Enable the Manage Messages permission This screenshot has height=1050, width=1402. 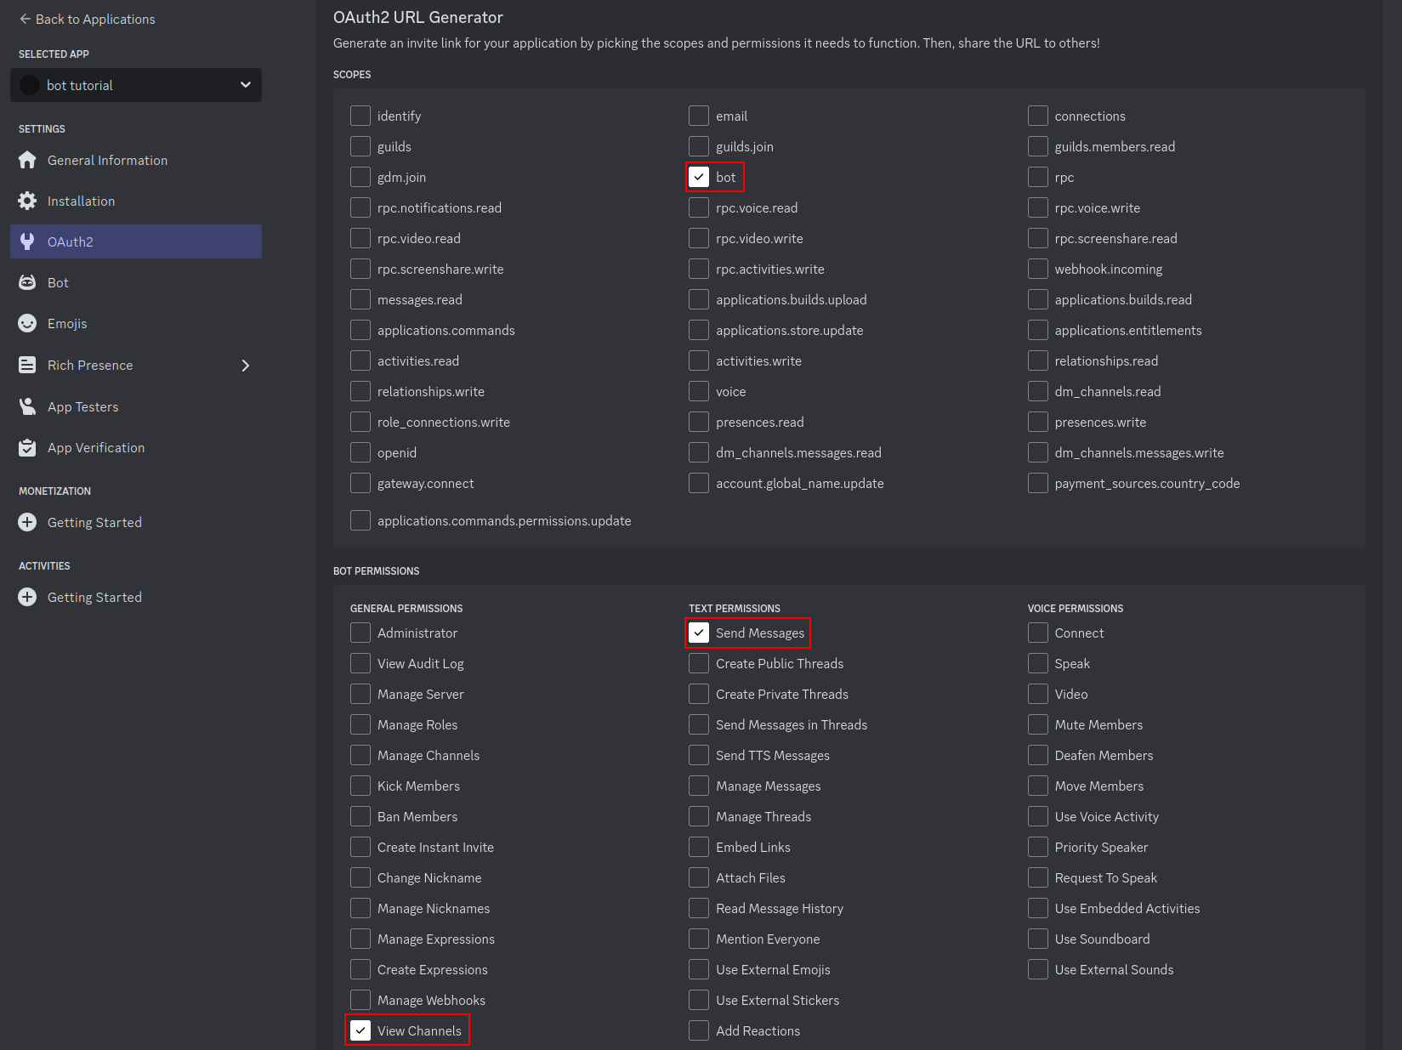pos(699,786)
